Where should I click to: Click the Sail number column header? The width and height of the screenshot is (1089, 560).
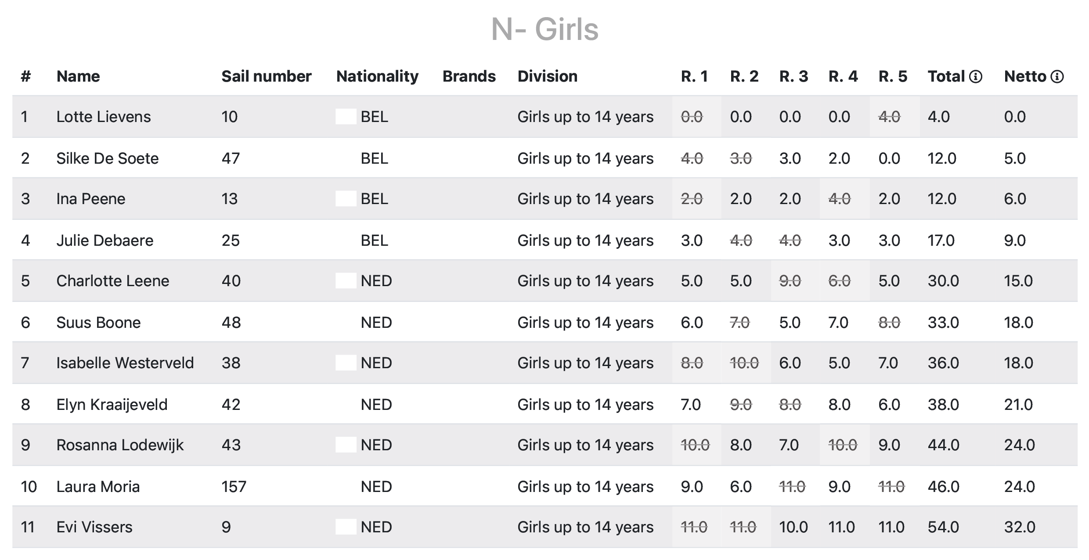tap(267, 76)
